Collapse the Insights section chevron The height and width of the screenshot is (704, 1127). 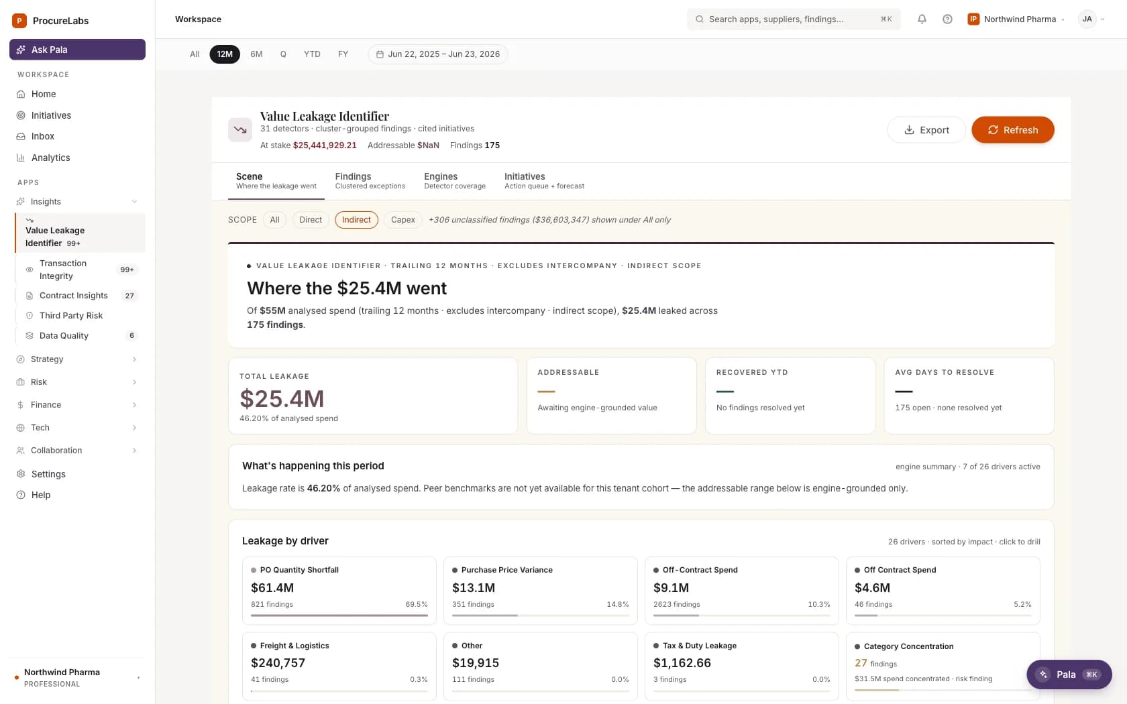click(134, 202)
